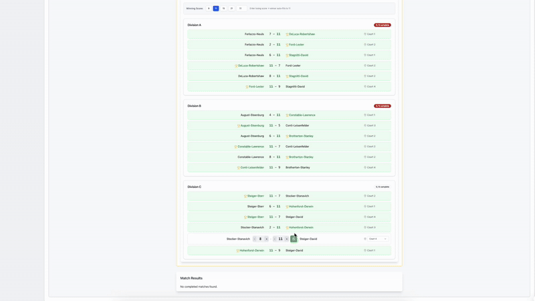
Task: Click court pin icon in Conti-Leisenfelder vs Brotherton-Stanley row
Action: click(x=365, y=168)
